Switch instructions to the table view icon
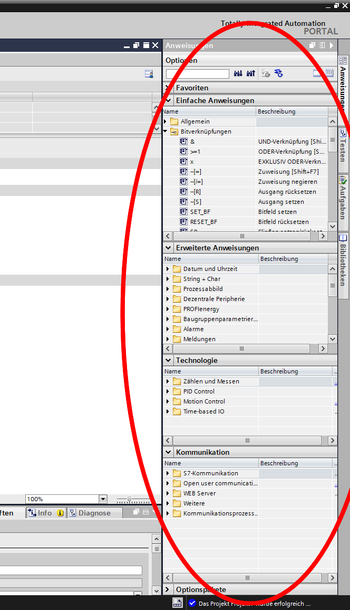Viewport: 350px width, 610px height. pyautogui.click(x=329, y=73)
